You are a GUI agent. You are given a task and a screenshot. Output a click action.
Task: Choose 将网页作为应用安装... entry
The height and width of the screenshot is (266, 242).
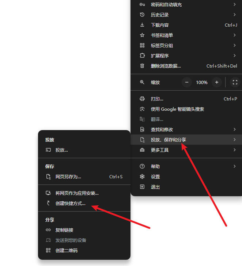(84, 193)
